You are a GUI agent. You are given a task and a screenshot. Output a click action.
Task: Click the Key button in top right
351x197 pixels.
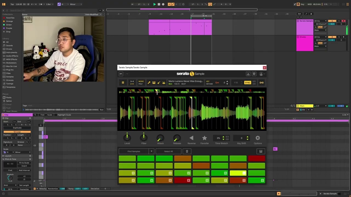click(302, 4)
